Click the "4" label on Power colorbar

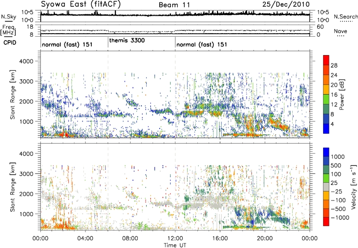pos(332,124)
